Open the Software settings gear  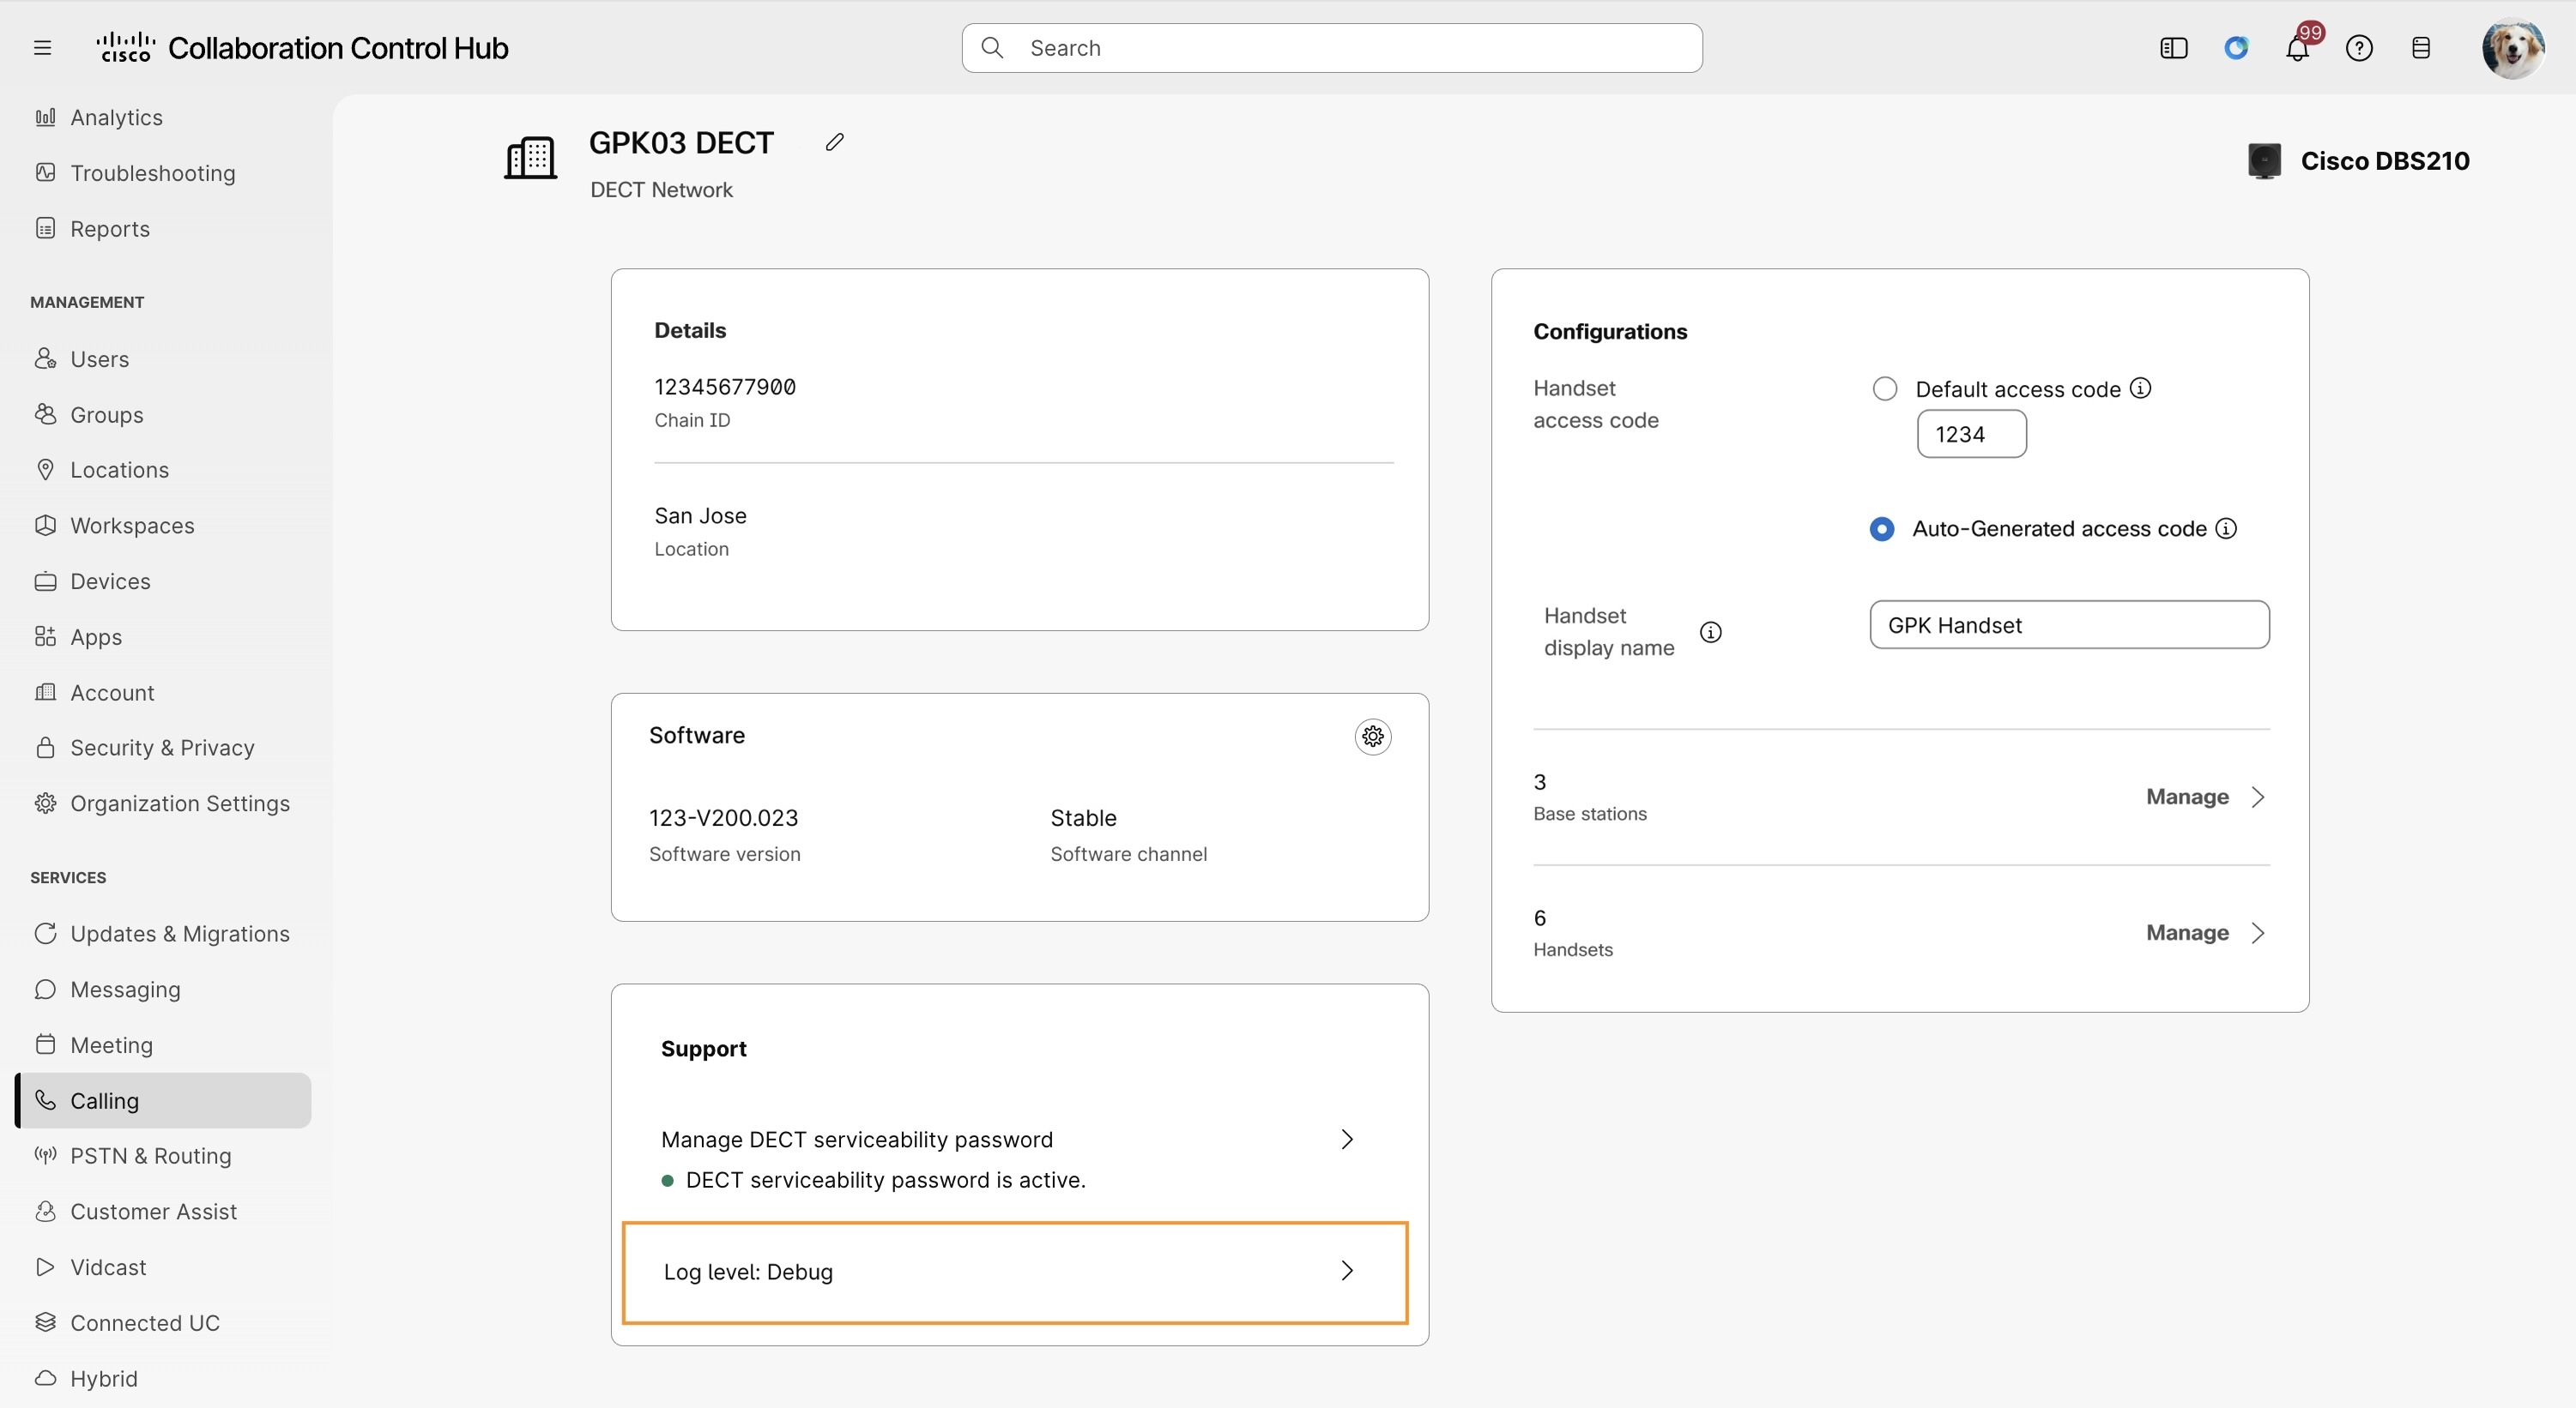click(1372, 737)
